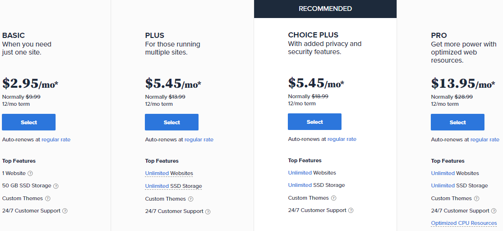
Task: Select the Pro plan
Action: pos(458,122)
